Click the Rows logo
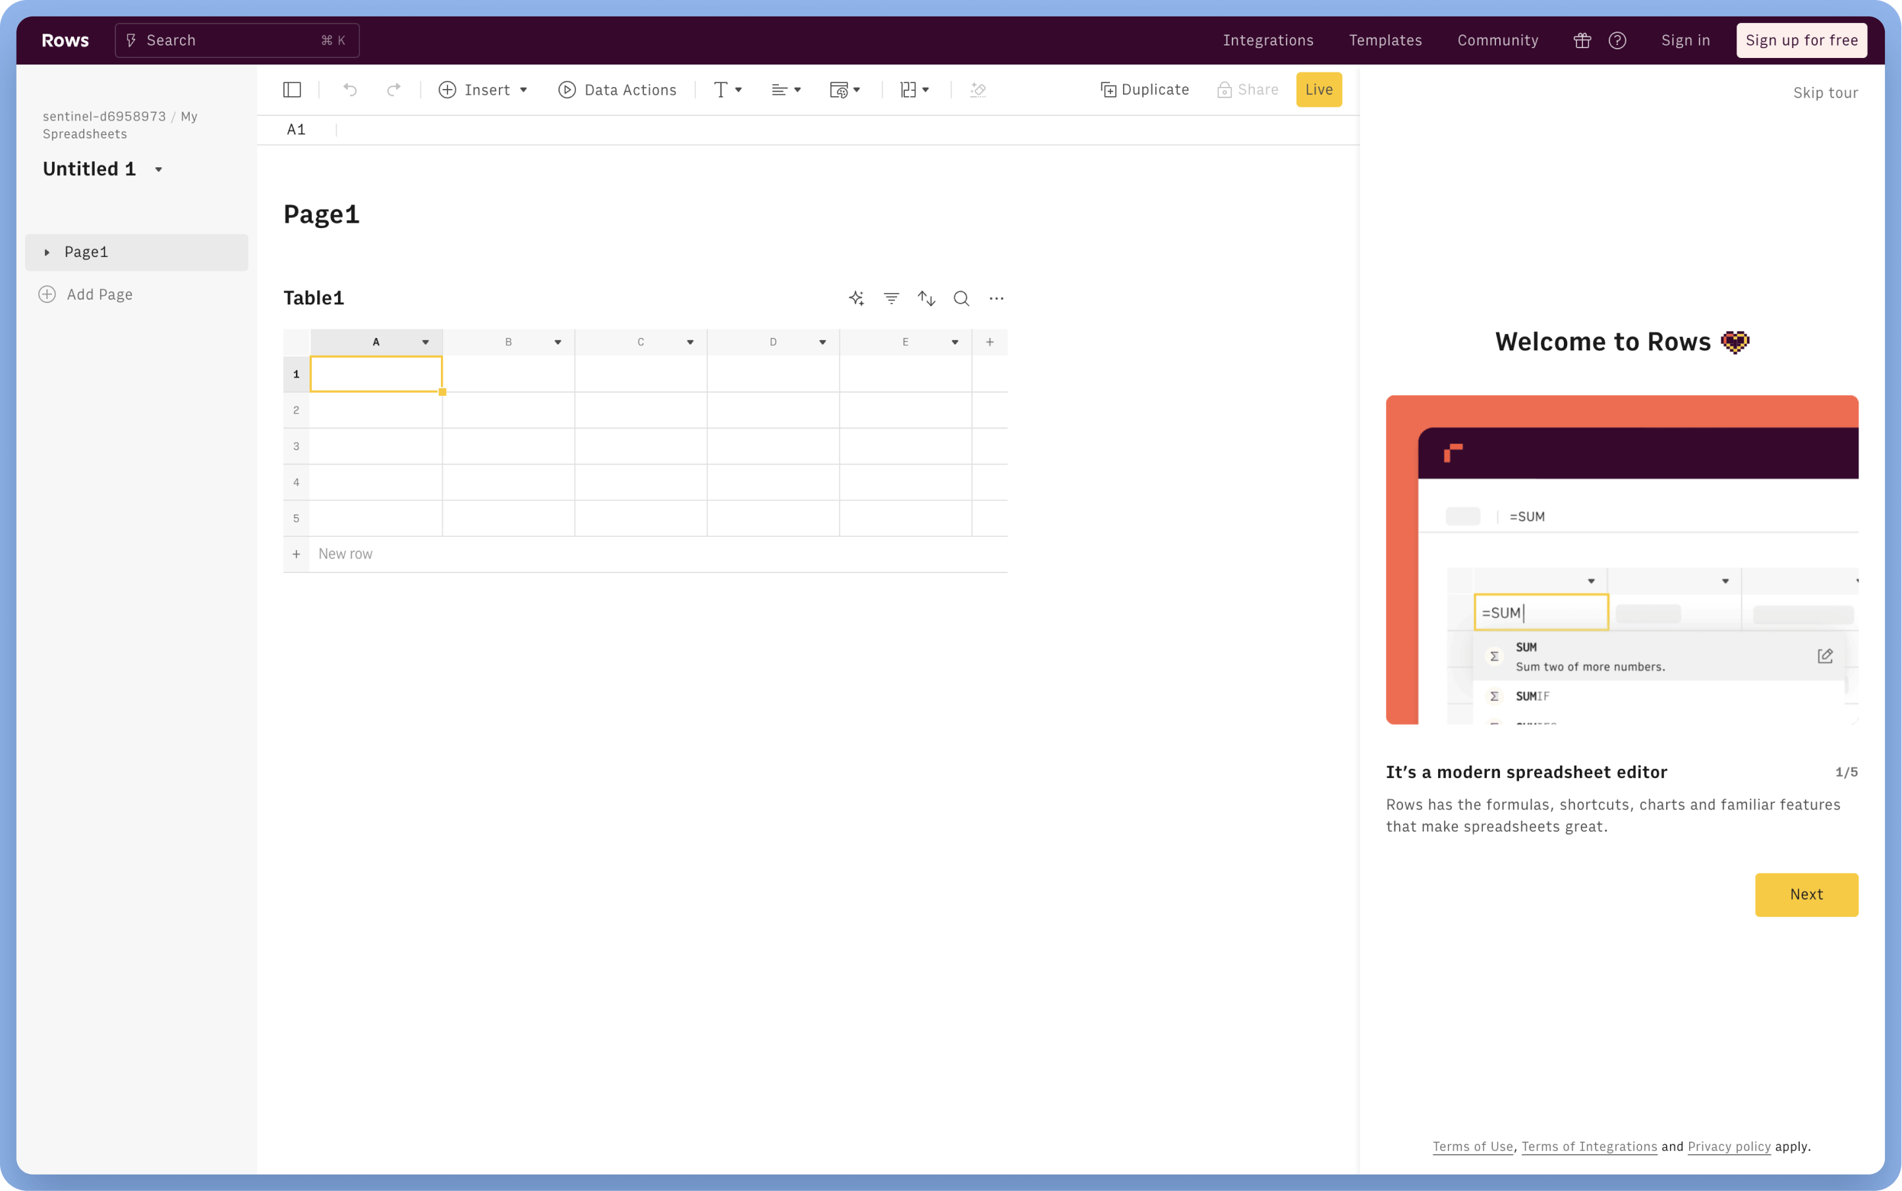This screenshot has width=1902, height=1191. pos(65,40)
